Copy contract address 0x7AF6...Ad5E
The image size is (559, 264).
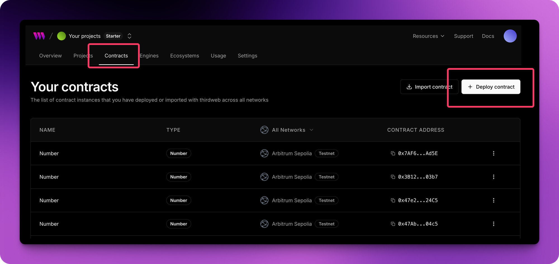(x=393, y=153)
